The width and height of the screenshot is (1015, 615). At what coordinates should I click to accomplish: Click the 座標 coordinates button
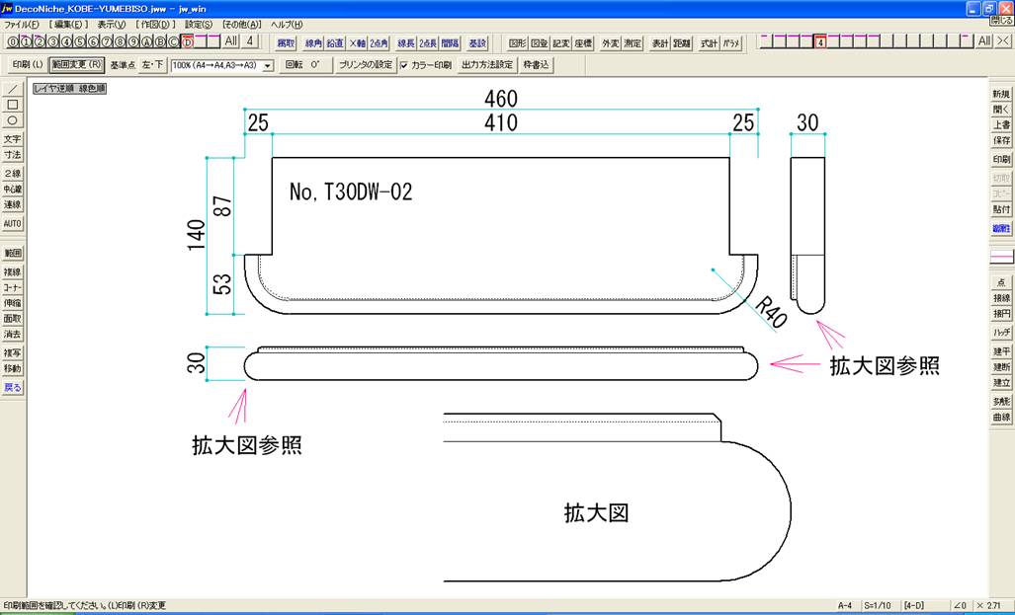point(583,43)
